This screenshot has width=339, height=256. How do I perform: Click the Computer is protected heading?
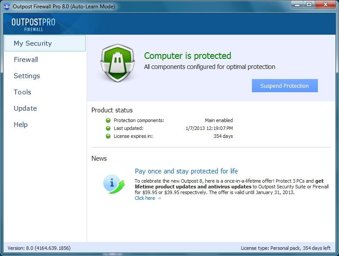pyautogui.click(x=188, y=56)
